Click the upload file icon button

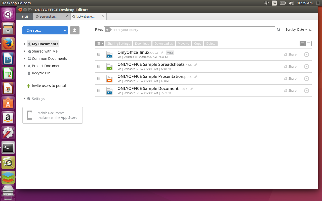click(75, 30)
